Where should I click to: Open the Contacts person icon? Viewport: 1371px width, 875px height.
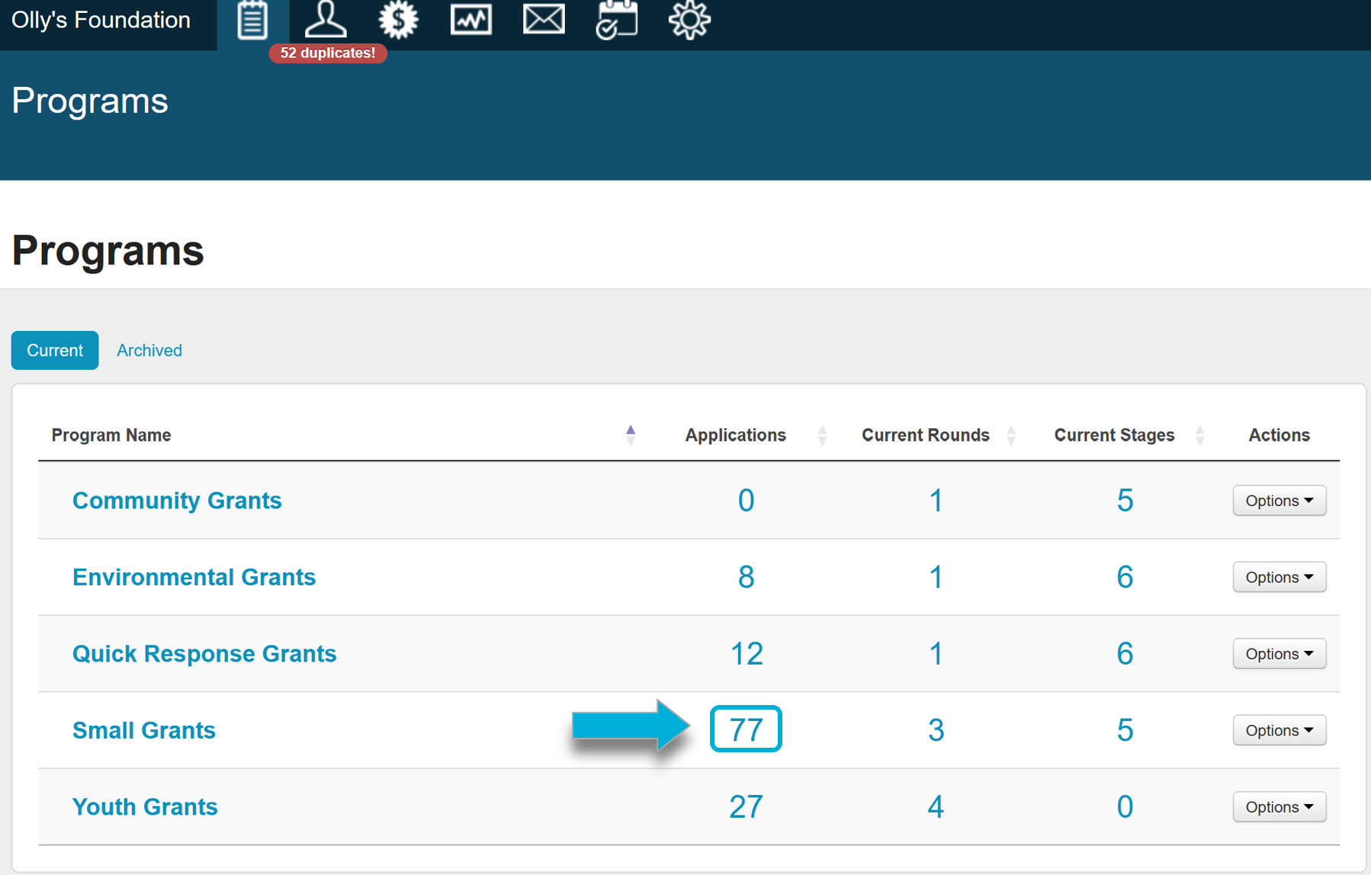pyautogui.click(x=326, y=21)
